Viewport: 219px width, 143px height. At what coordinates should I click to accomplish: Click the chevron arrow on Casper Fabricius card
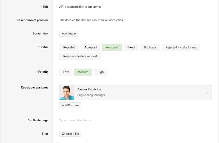point(207,93)
